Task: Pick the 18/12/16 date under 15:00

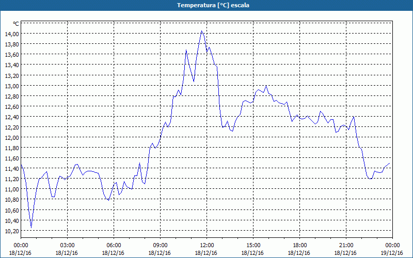Action: tap(253, 253)
